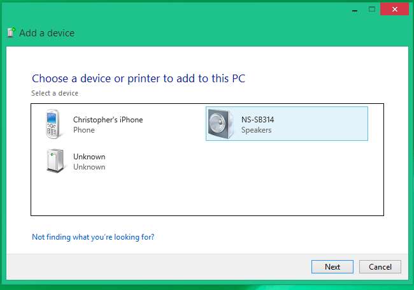This screenshot has height=290, width=414.
Task: Click the 'Choose a device or printer' heading
Action: click(138, 79)
